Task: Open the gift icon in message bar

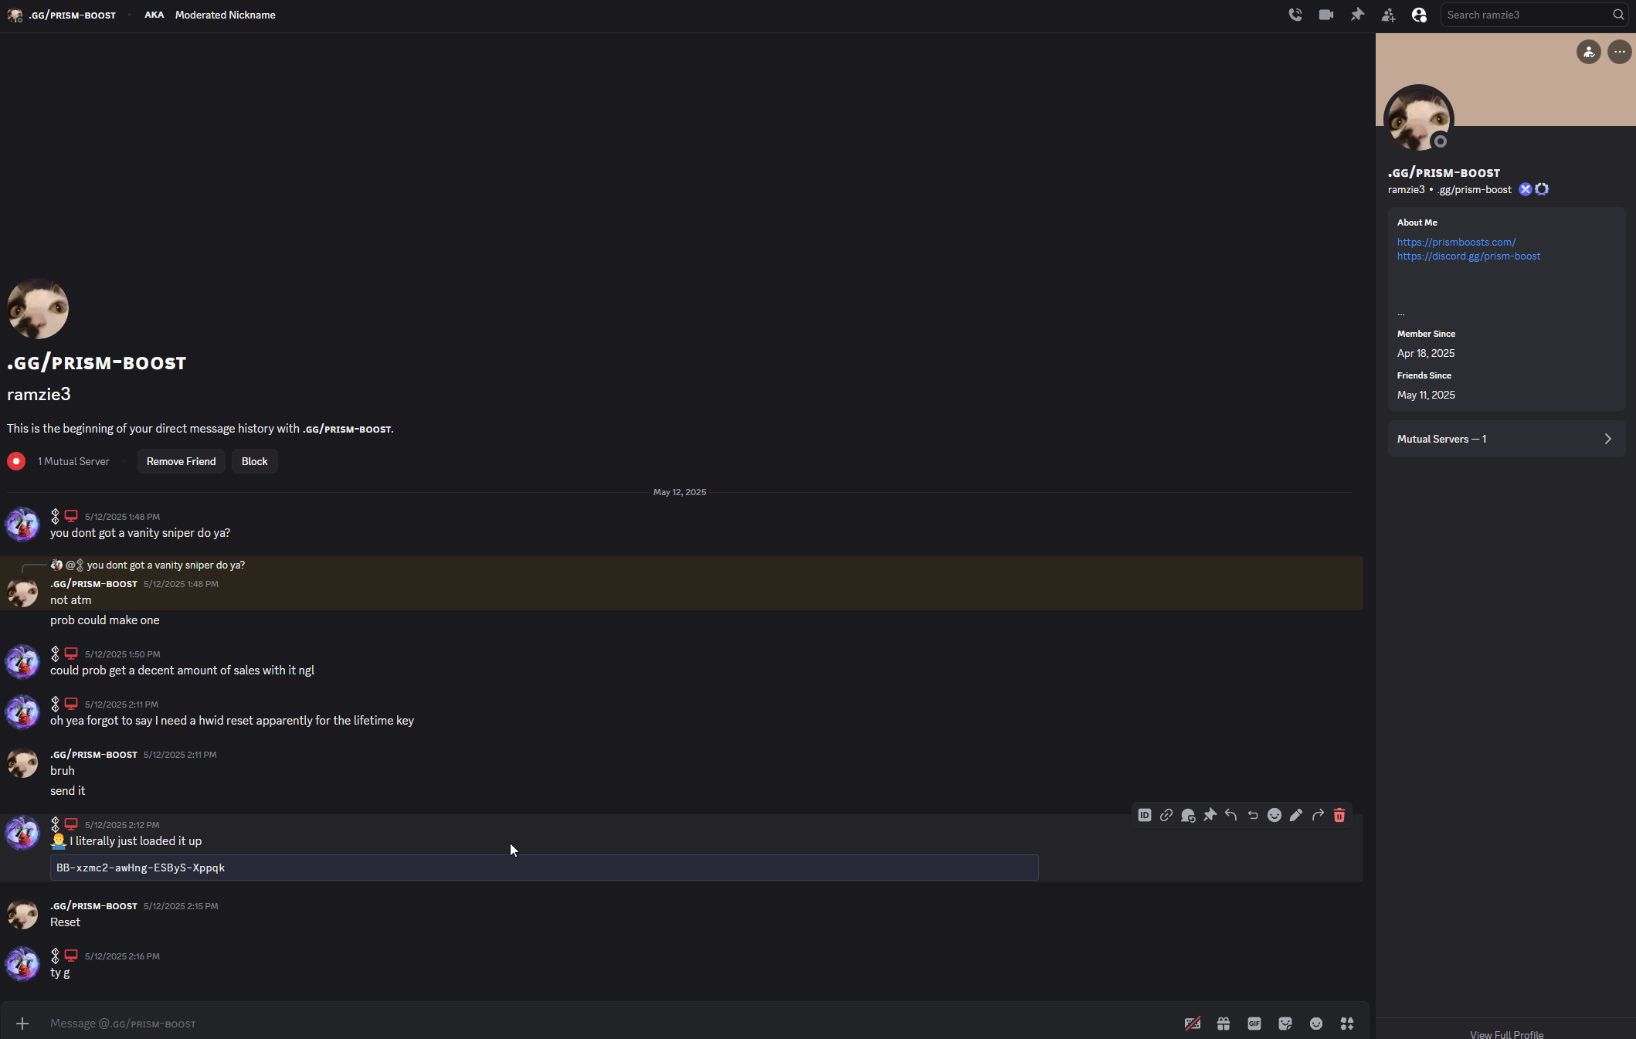Action: click(1224, 1024)
